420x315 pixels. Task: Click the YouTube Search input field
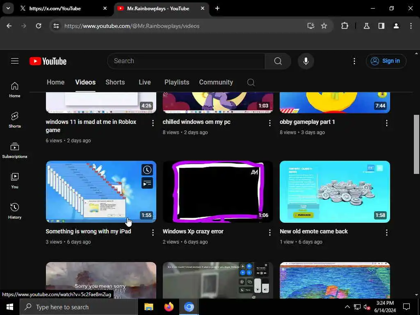[x=186, y=61]
